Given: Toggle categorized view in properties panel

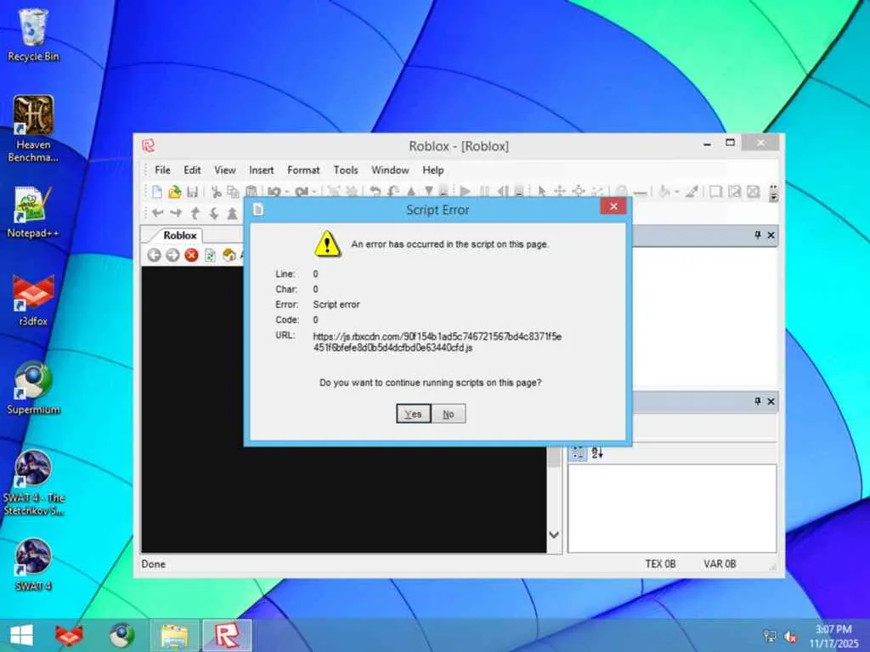Looking at the screenshot, I should coord(578,452).
